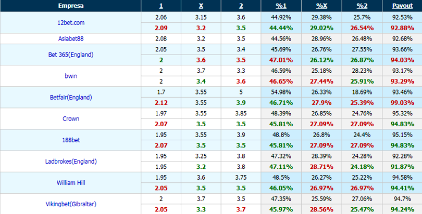Select Vikingbet payout 94.7%
This screenshot has height=214, width=422.
[x=402, y=199]
